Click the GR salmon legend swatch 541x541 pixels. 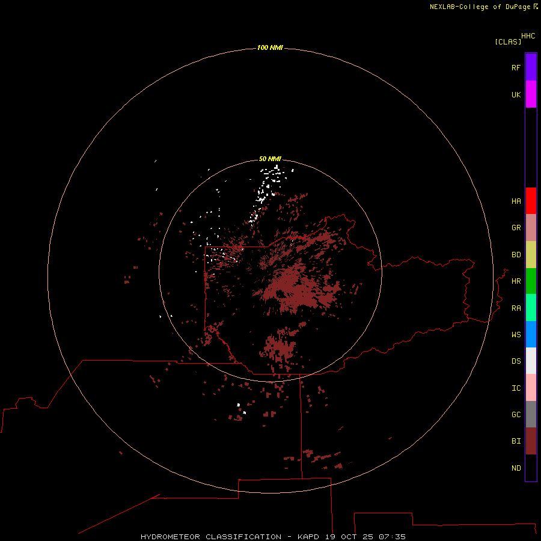[x=531, y=227]
